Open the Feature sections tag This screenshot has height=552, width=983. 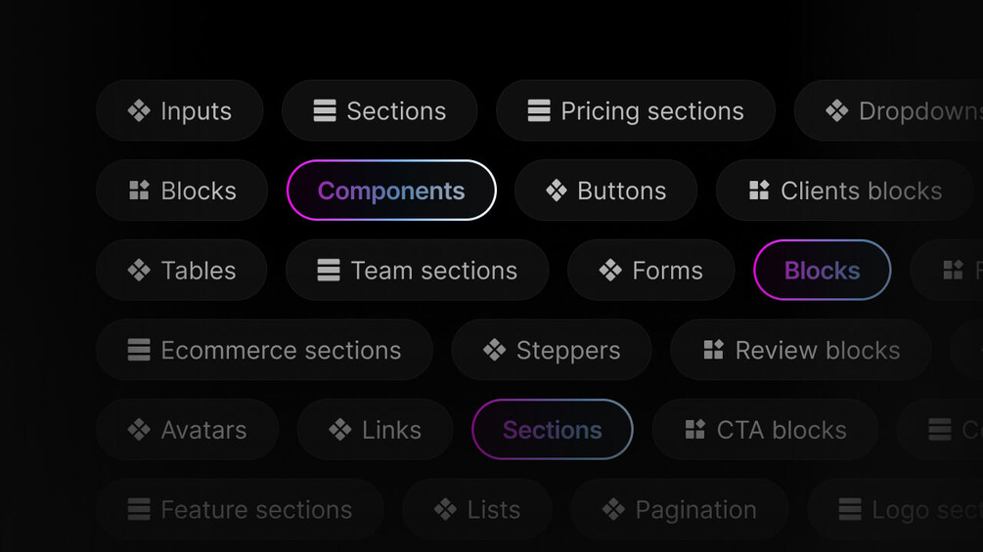point(240,509)
